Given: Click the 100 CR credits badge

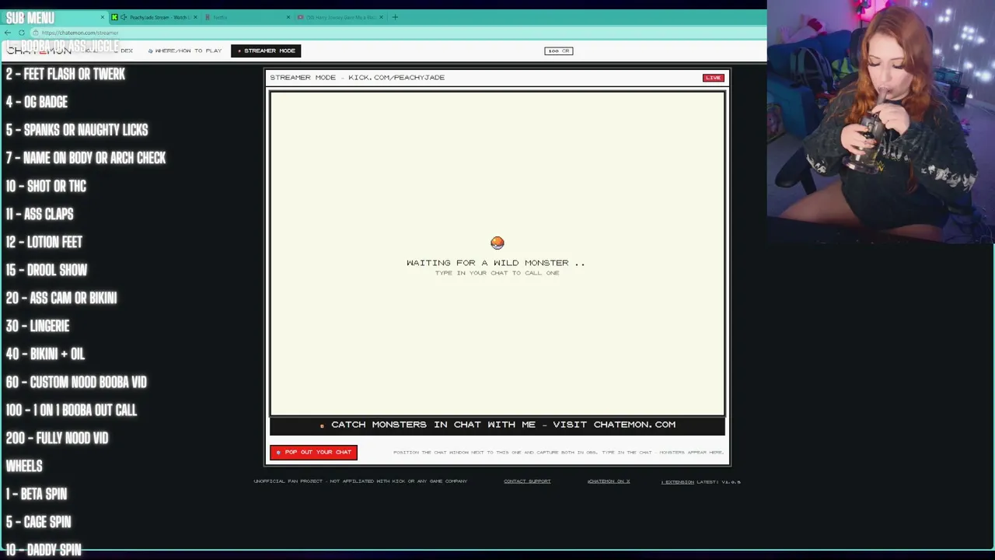Looking at the screenshot, I should (x=558, y=51).
